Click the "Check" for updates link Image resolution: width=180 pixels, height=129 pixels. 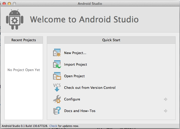click(53, 126)
